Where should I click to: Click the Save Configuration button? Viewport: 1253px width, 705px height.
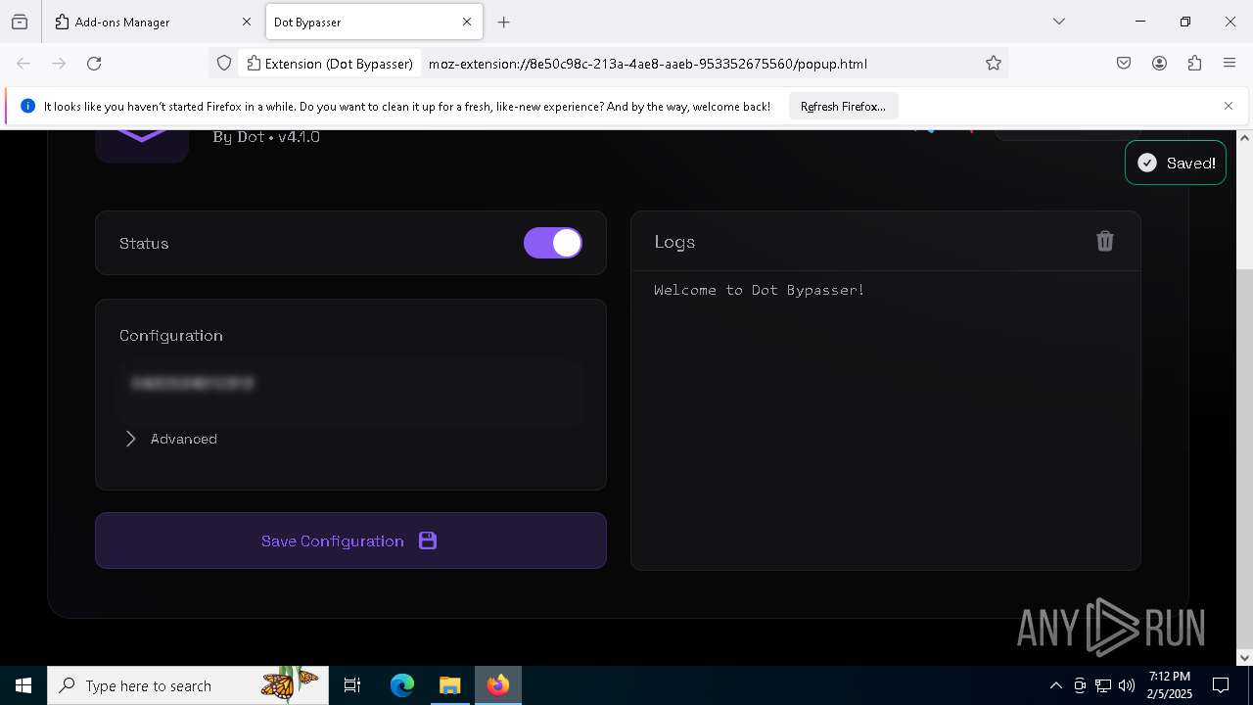[x=350, y=540]
